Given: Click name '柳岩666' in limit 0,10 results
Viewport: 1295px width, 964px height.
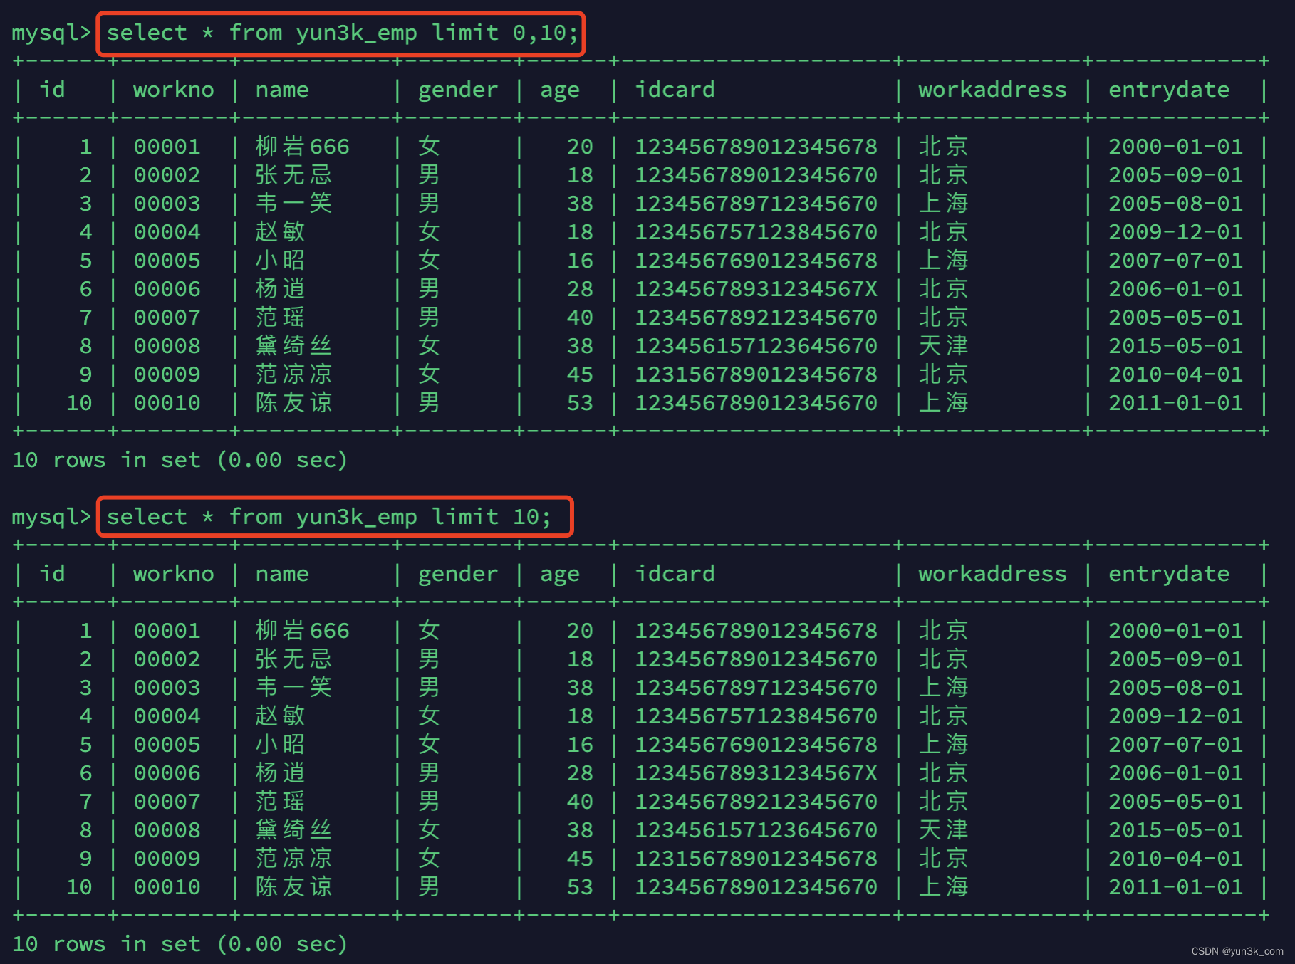Looking at the screenshot, I should (x=303, y=147).
